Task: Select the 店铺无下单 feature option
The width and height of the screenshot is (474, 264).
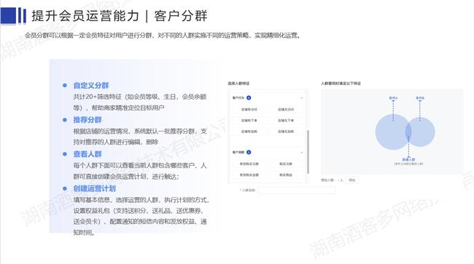Action: (x=286, y=120)
